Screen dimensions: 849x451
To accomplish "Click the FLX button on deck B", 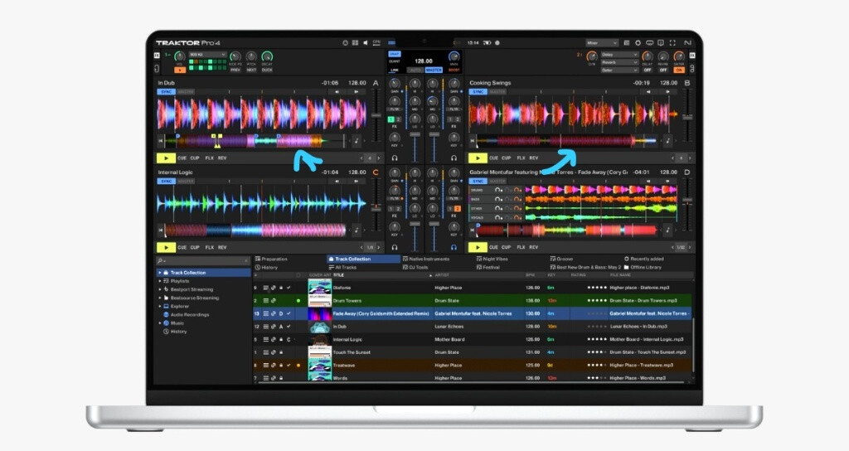I will tap(521, 158).
